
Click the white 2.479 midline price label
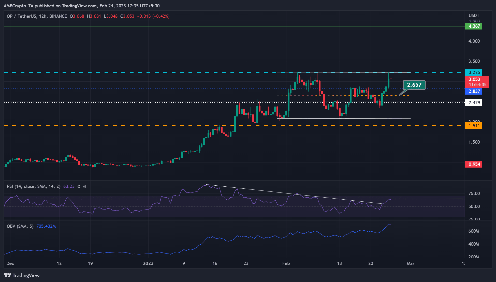click(474, 103)
